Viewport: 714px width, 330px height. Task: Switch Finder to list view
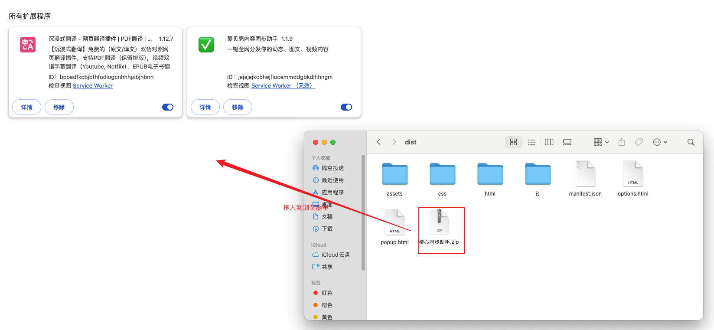(531, 142)
